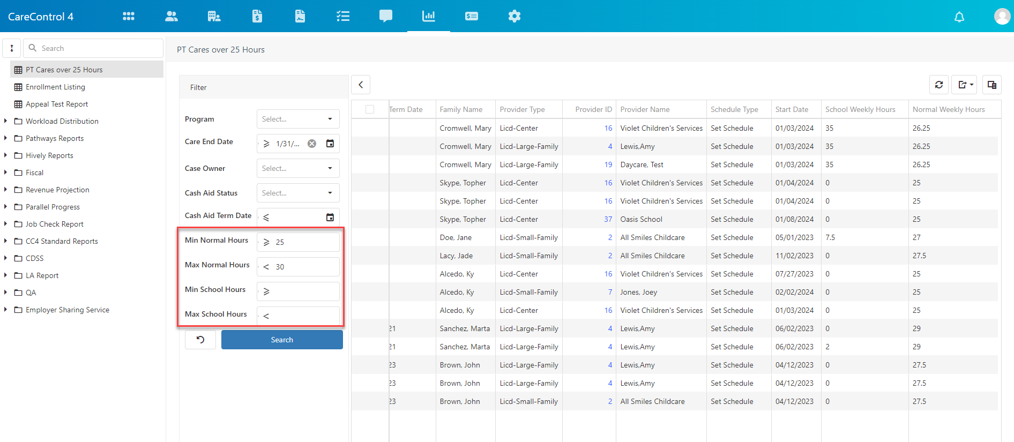
Task: Open the Case Owner dropdown
Action: tap(298, 168)
